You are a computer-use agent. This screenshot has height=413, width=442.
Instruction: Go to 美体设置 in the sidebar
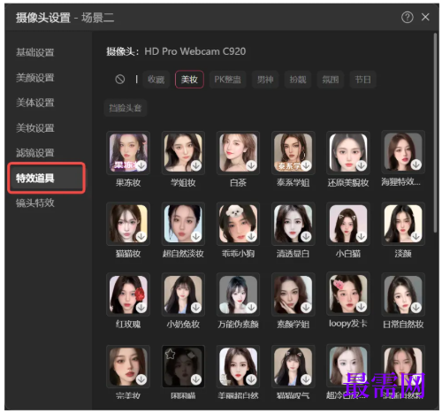point(35,103)
